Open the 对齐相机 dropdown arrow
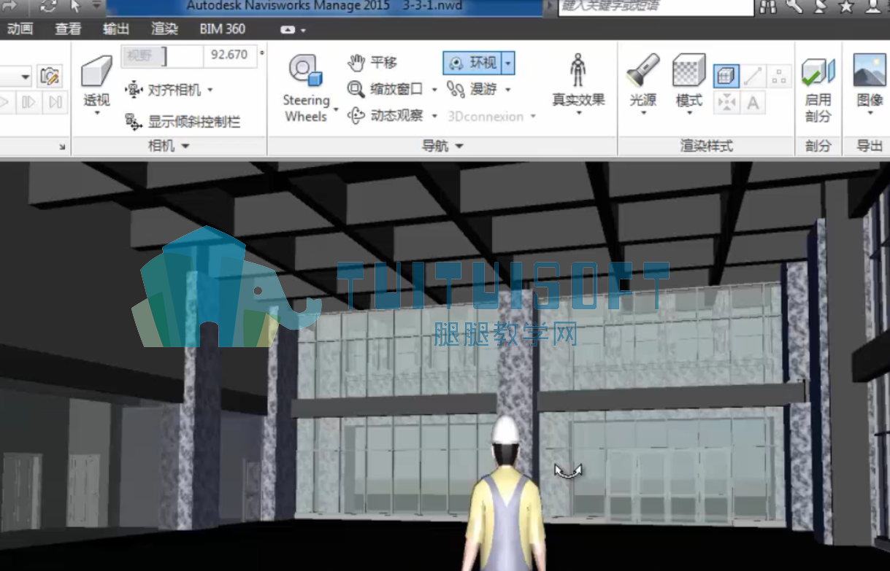The height and width of the screenshot is (571, 890). click(x=210, y=90)
